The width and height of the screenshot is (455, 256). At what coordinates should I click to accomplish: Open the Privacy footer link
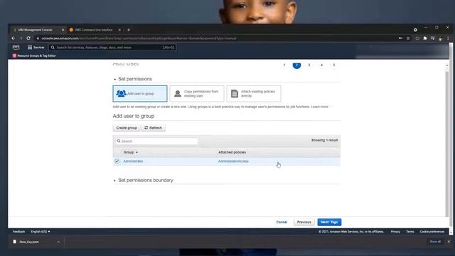coord(395,232)
